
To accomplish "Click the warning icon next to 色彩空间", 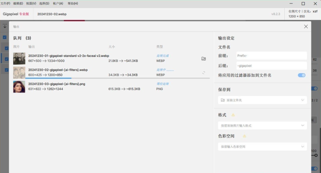I will tap(244, 136).
